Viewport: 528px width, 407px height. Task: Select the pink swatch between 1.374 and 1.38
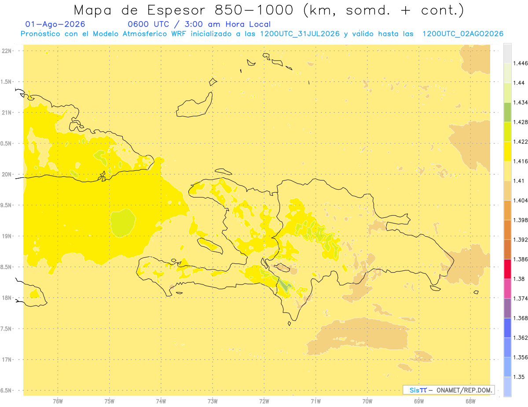pyautogui.click(x=507, y=289)
